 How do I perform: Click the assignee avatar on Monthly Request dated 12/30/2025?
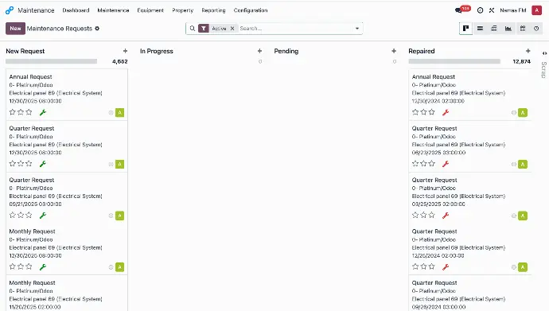(x=119, y=267)
